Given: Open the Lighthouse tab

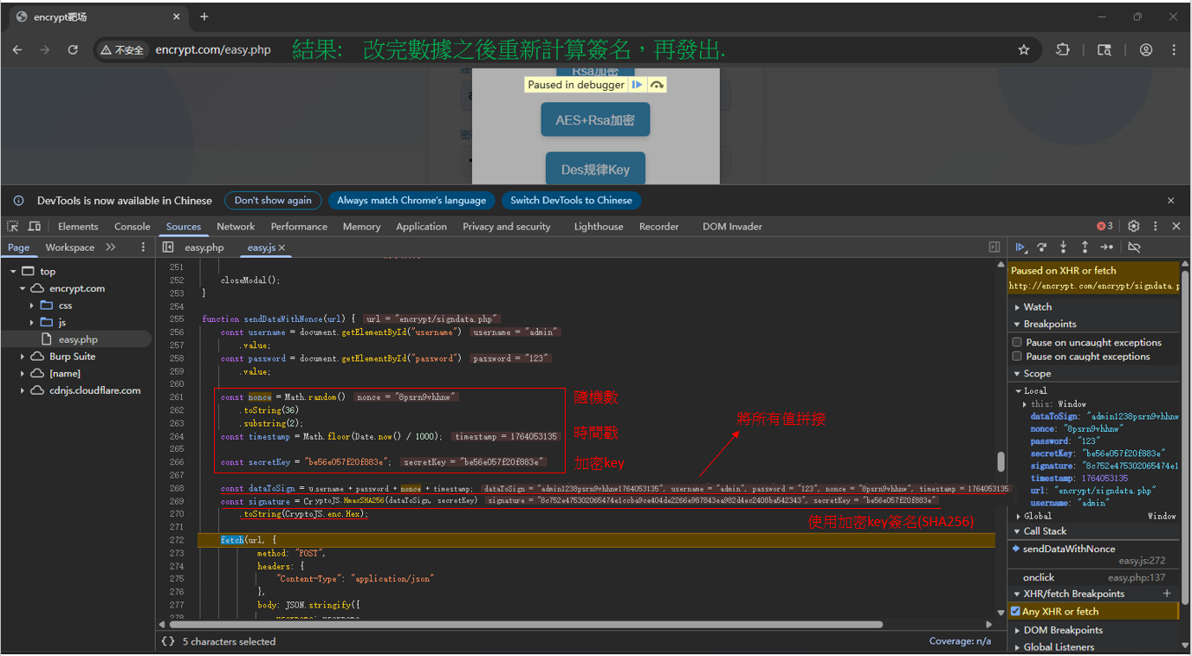Looking at the screenshot, I should pyautogui.click(x=599, y=227).
